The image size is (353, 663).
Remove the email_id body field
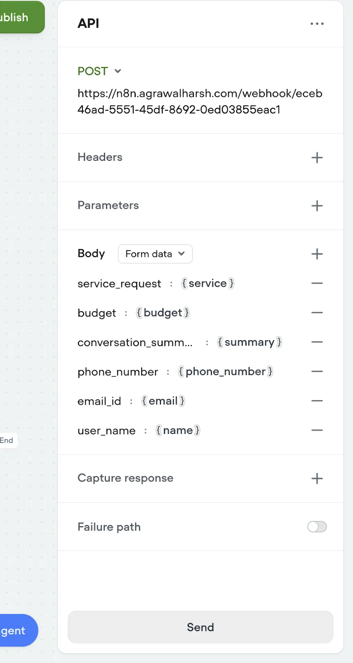(x=317, y=401)
